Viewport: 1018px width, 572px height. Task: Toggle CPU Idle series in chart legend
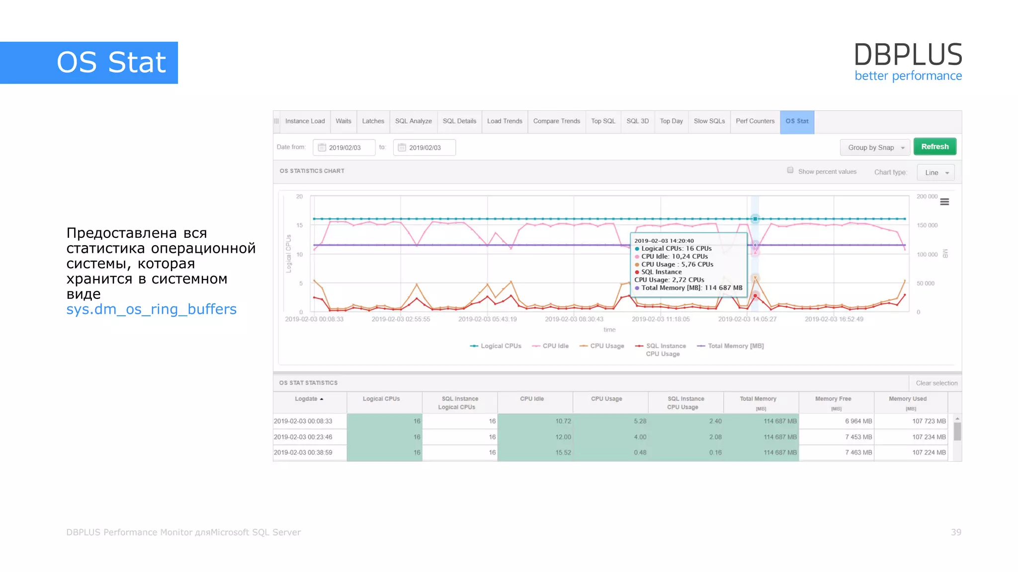[x=550, y=346]
